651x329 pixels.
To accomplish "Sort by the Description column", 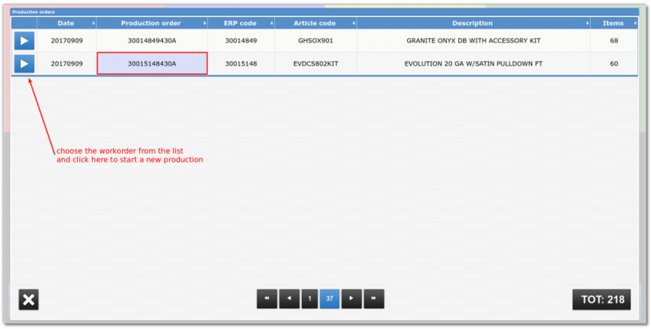I will (x=472, y=24).
